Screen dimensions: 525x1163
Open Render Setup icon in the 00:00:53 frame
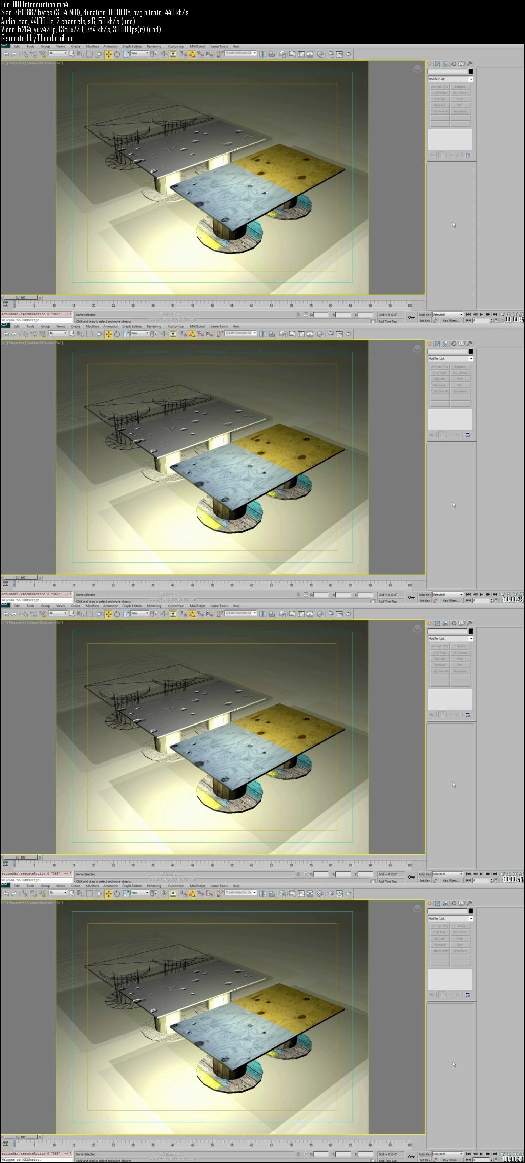point(331,893)
